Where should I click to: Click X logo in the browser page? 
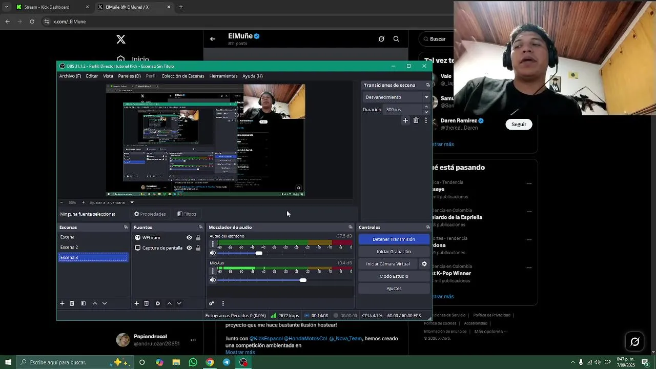120,39
